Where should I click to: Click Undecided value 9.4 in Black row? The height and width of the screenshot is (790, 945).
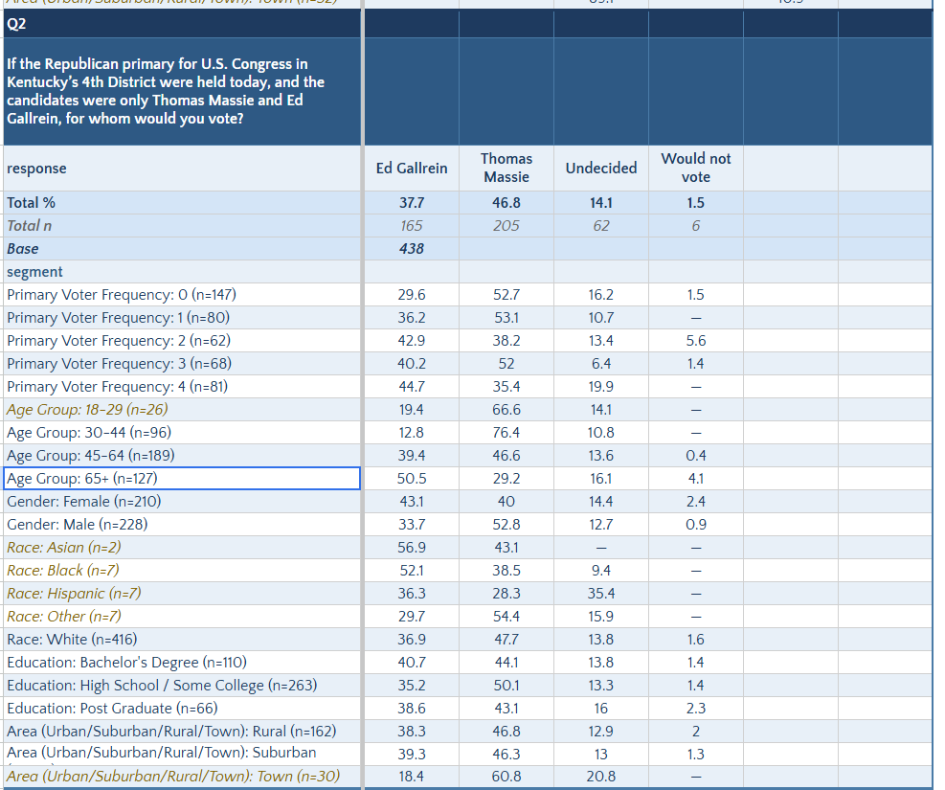(601, 571)
